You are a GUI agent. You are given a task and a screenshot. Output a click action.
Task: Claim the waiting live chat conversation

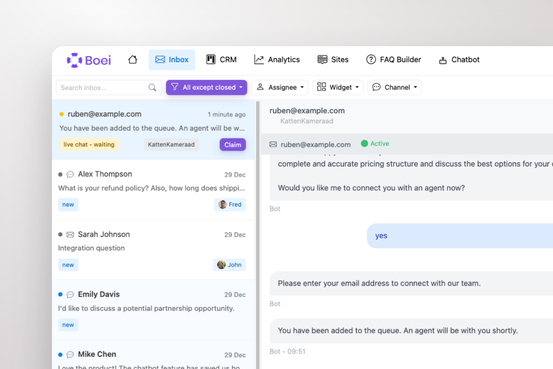[232, 144]
